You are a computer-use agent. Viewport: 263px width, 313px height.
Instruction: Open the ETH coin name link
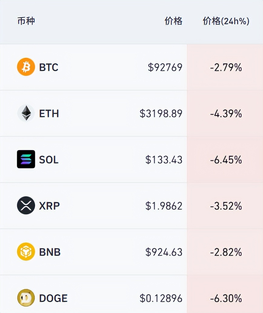[49, 113]
